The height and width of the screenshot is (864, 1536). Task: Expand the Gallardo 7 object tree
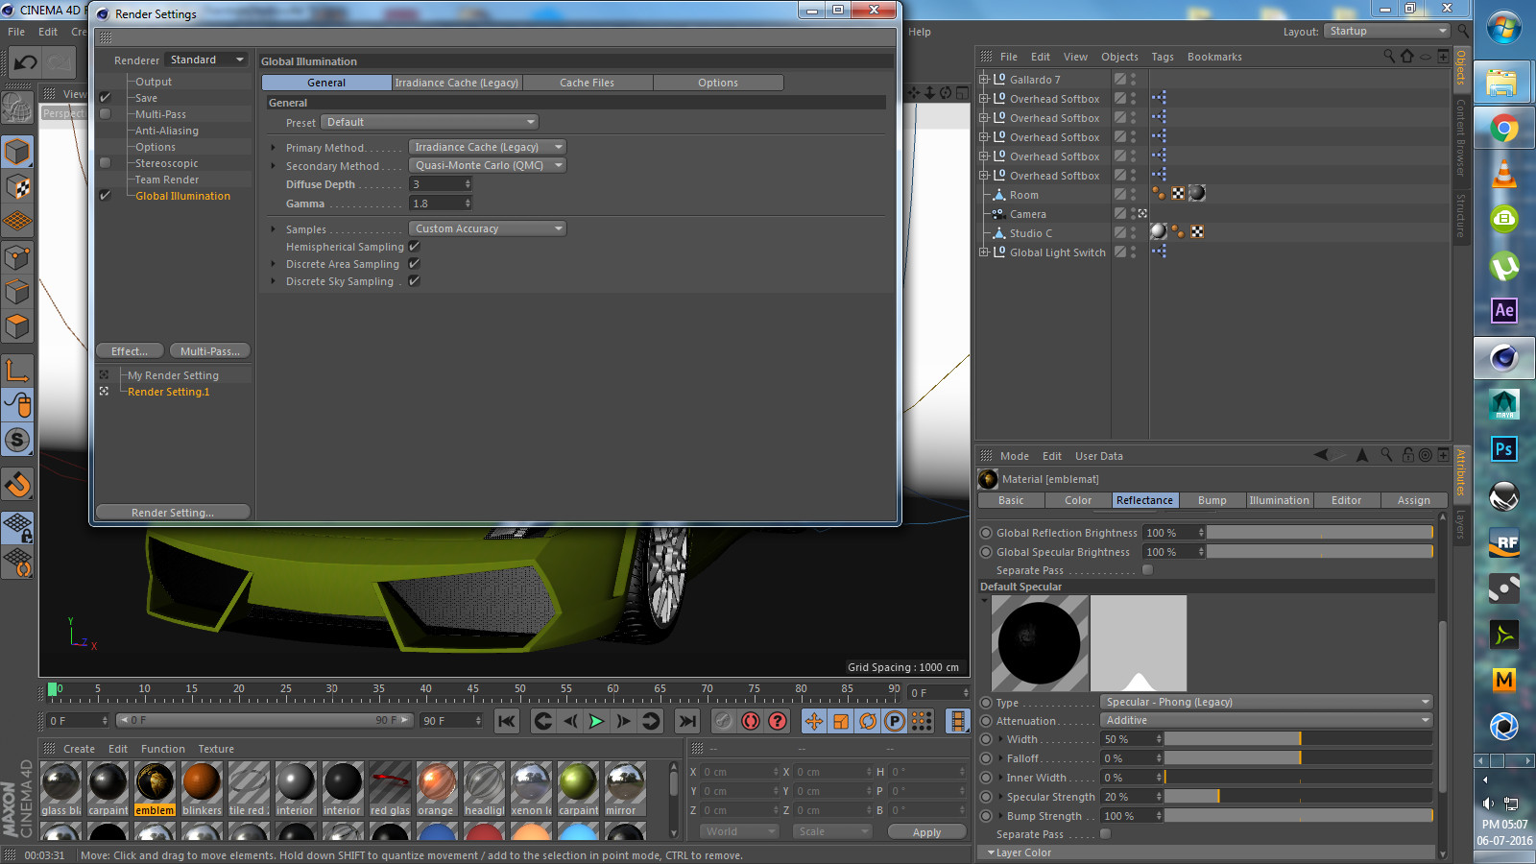pyautogui.click(x=983, y=80)
